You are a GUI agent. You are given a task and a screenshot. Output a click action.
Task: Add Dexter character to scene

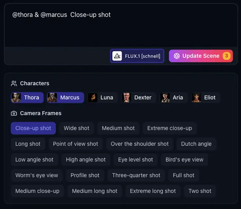(x=139, y=97)
